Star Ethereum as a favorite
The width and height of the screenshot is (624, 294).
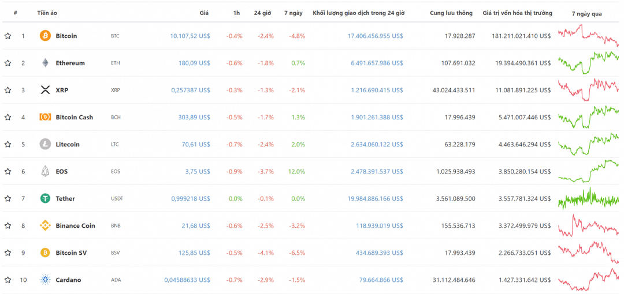[x=8, y=63]
